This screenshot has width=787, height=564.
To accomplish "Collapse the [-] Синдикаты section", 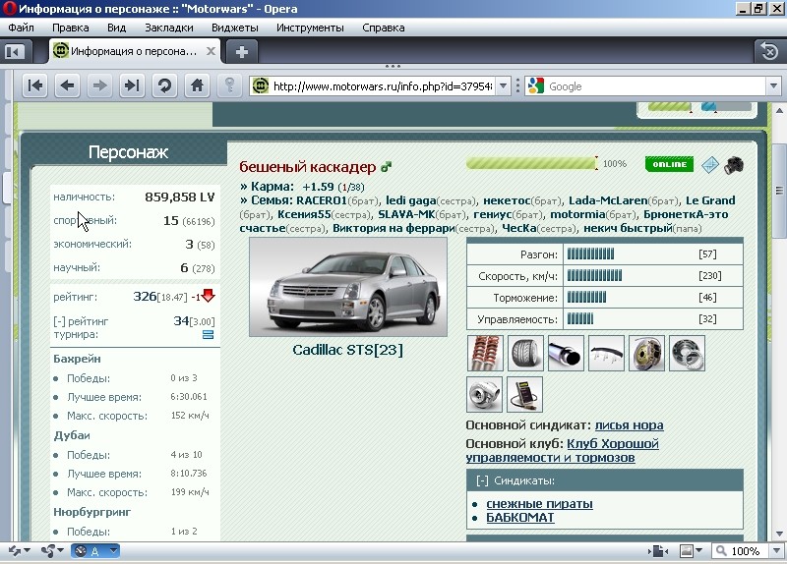I will pyautogui.click(x=482, y=480).
